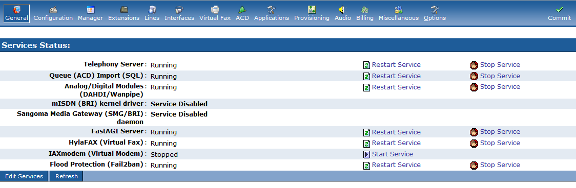576x188 pixels.
Task: Open the Audio speaker icon
Action: click(x=343, y=9)
